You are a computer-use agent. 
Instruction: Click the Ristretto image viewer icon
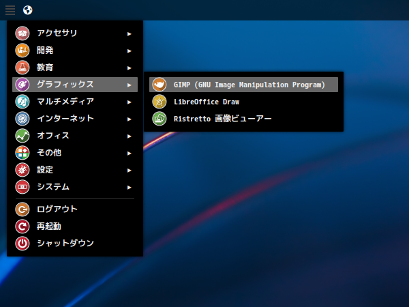point(159,119)
